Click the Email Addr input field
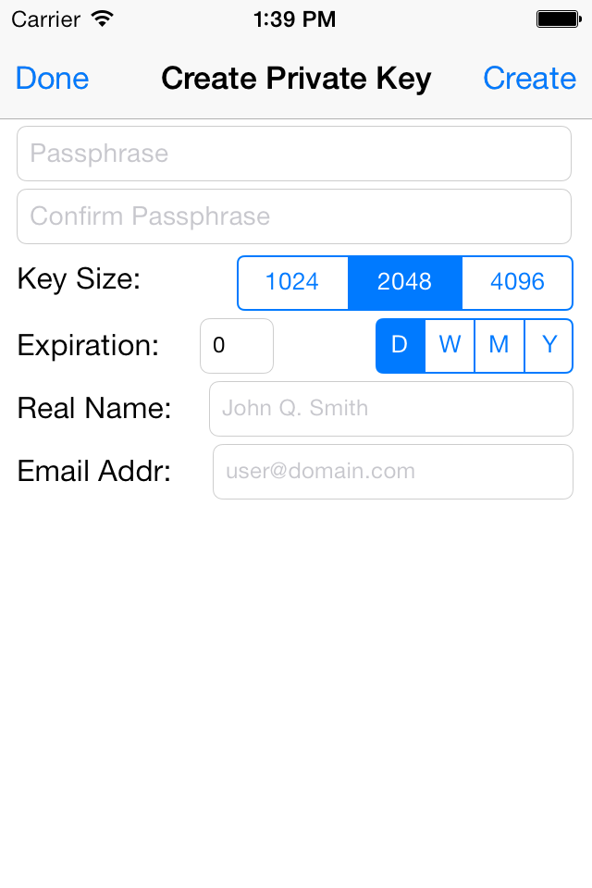Viewport: 592px width, 888px height. pyautogui.click(x=392, y=472)
